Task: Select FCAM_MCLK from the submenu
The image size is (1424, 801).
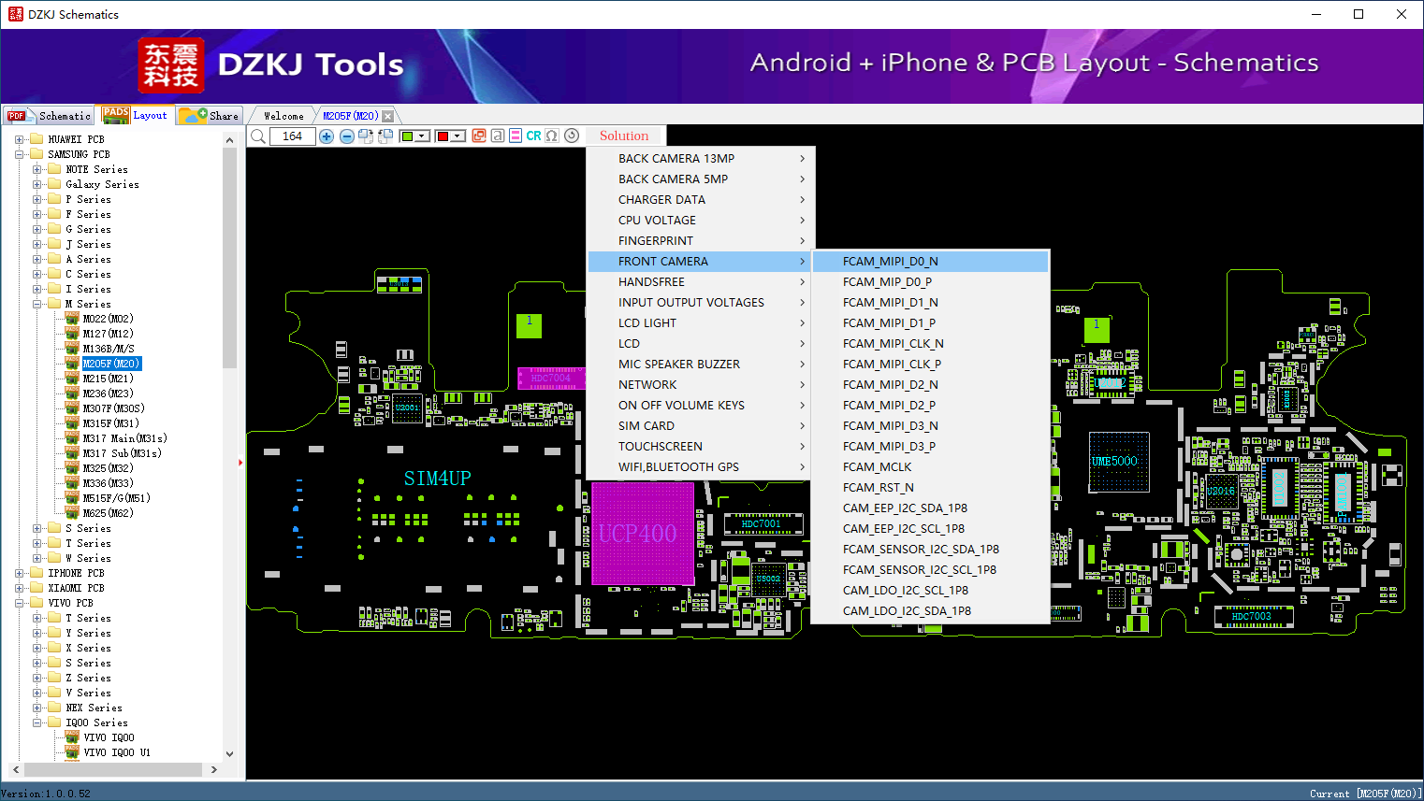Action: (930, 466)
